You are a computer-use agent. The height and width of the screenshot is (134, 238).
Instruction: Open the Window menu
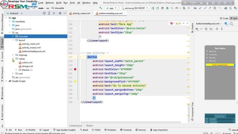86,3
